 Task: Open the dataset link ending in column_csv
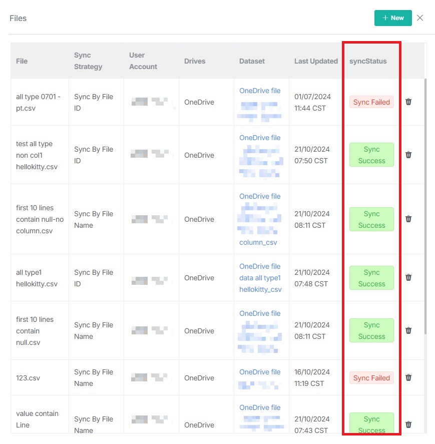(258, 242)
